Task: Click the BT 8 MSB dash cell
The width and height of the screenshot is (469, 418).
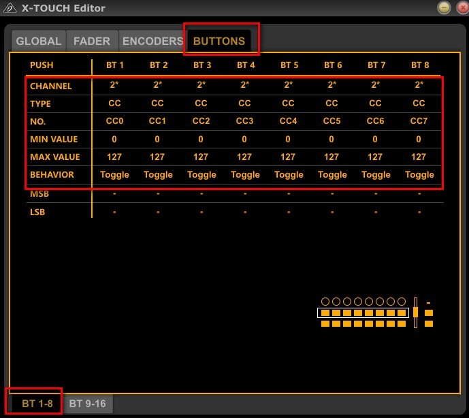Action: coord(419,194)
